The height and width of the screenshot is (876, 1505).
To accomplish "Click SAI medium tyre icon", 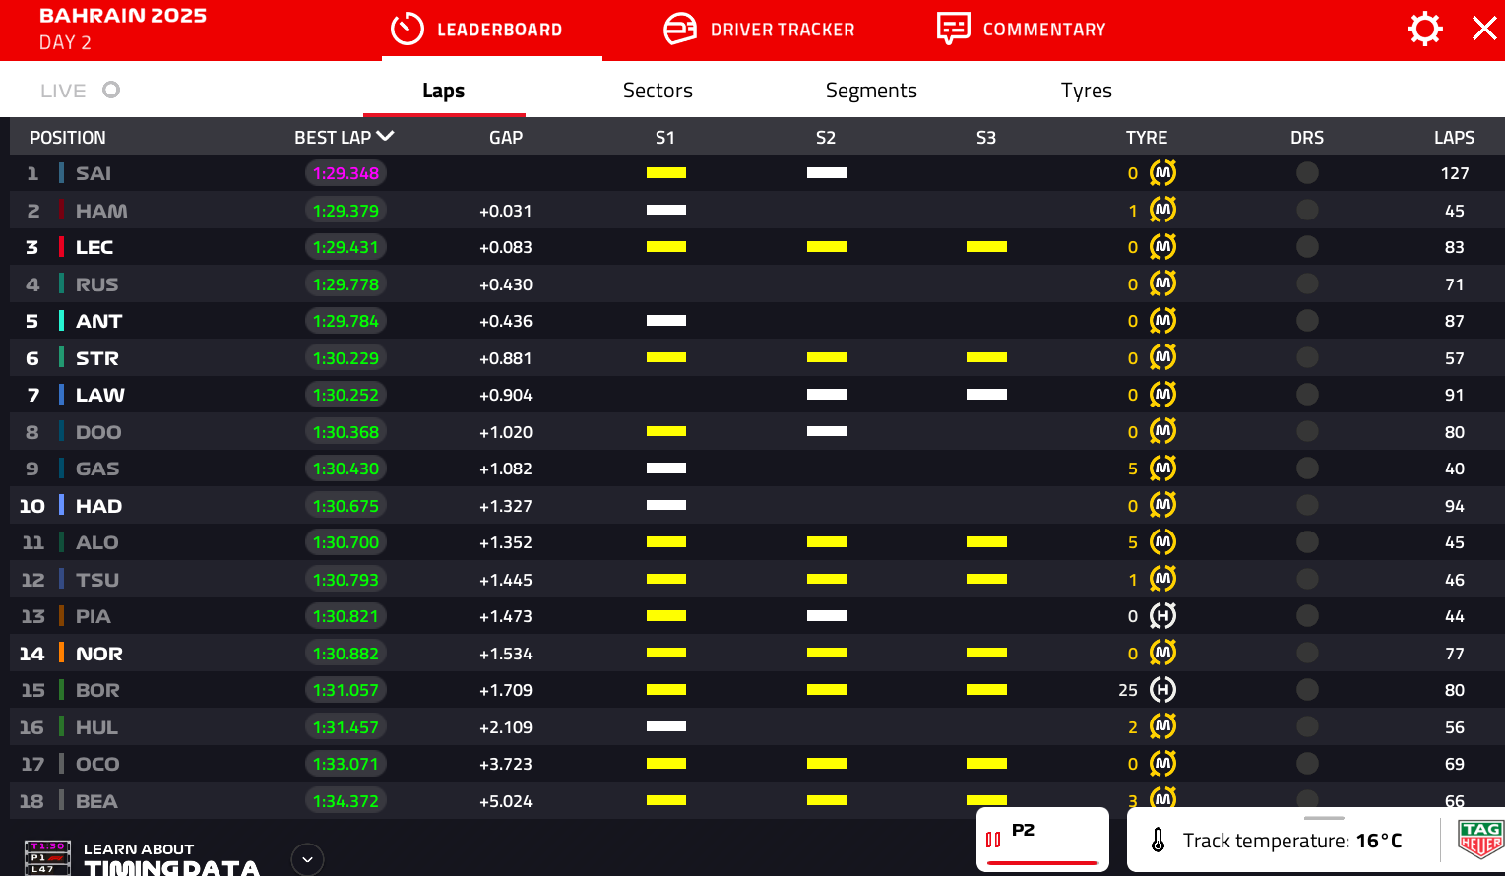I will tap(1162, 173).
